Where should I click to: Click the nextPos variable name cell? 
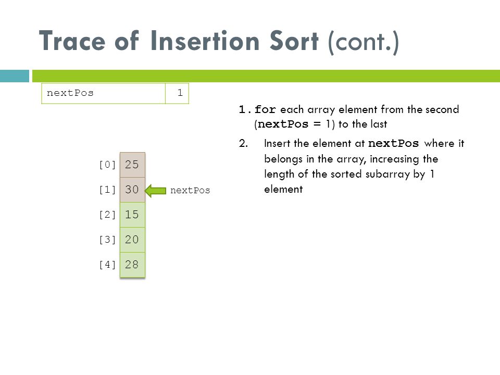click(x=103, y=93)
